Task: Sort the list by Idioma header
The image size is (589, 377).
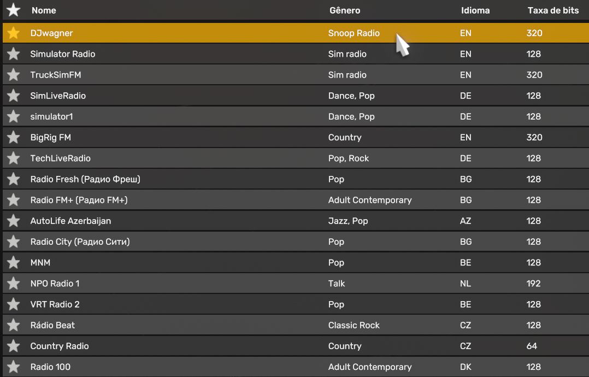Action: [475, 10]
